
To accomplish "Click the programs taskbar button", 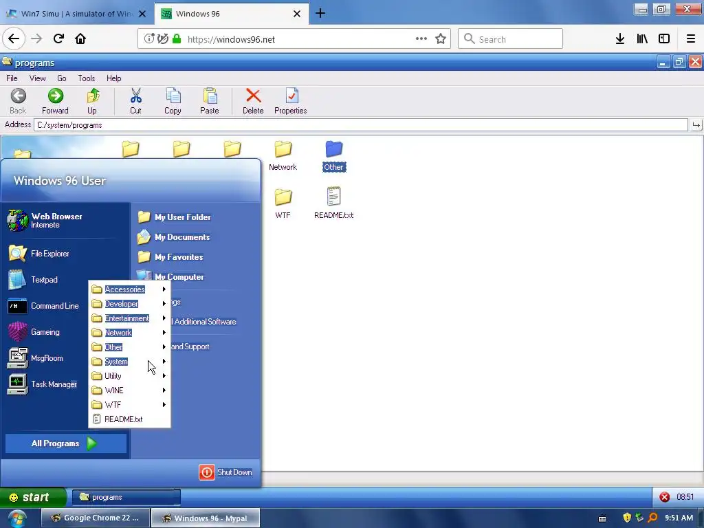I will click(126, 497).
